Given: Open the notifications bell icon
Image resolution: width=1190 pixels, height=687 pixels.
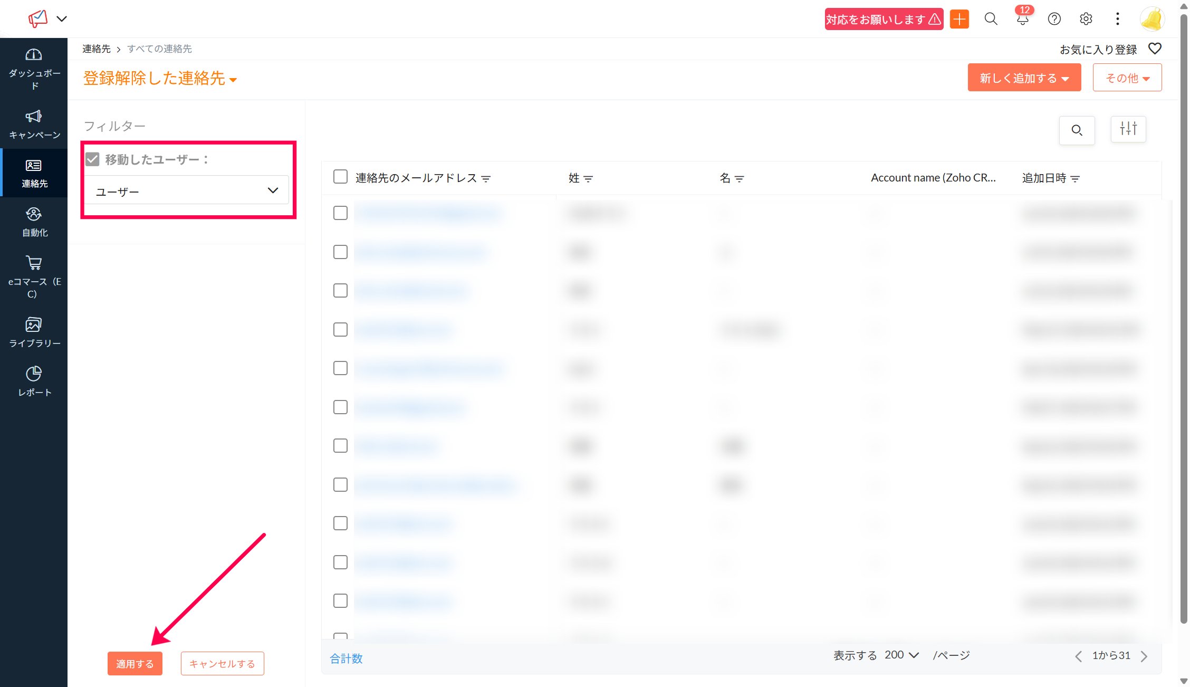Looking at the screenshot, I should click(x=1022, y=20).
